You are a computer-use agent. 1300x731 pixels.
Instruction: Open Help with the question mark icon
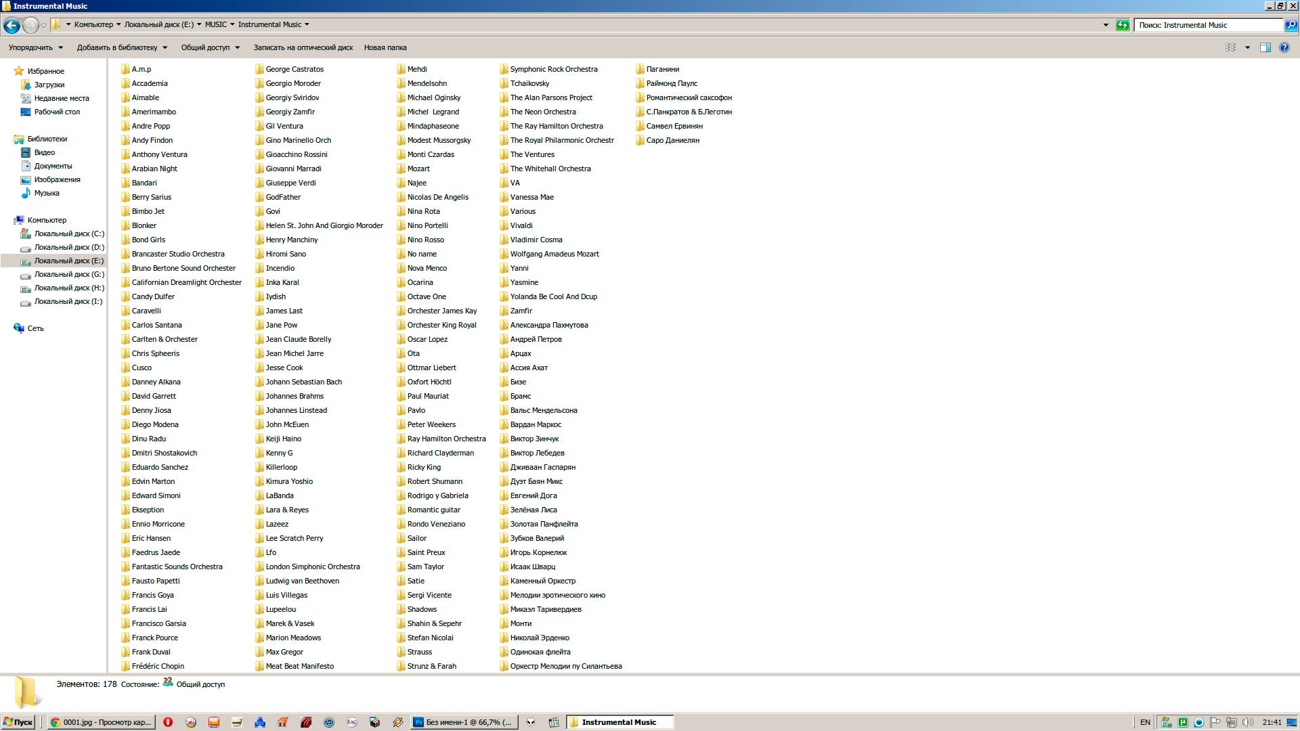pos(1284,47)
